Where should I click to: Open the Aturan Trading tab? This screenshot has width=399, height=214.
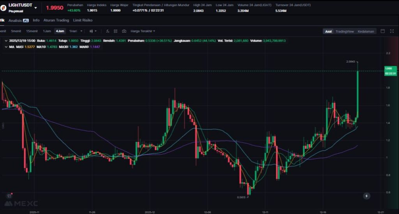pyautogui.click(x=56, y=20)
